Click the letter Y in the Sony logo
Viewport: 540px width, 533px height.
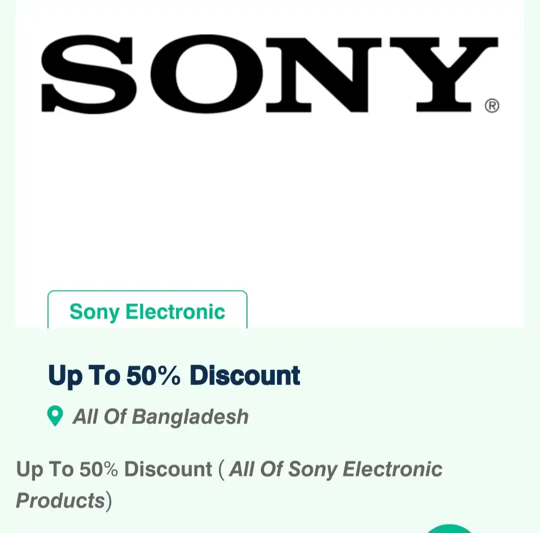click(443, 74)
